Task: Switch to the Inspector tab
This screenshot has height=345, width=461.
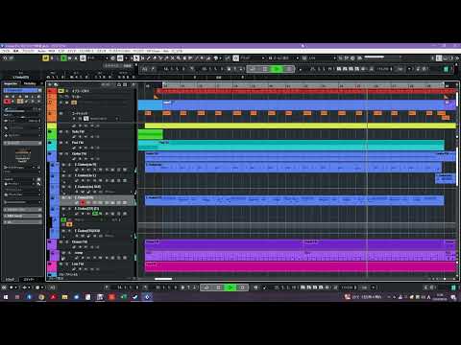Action: click(11, 83)
